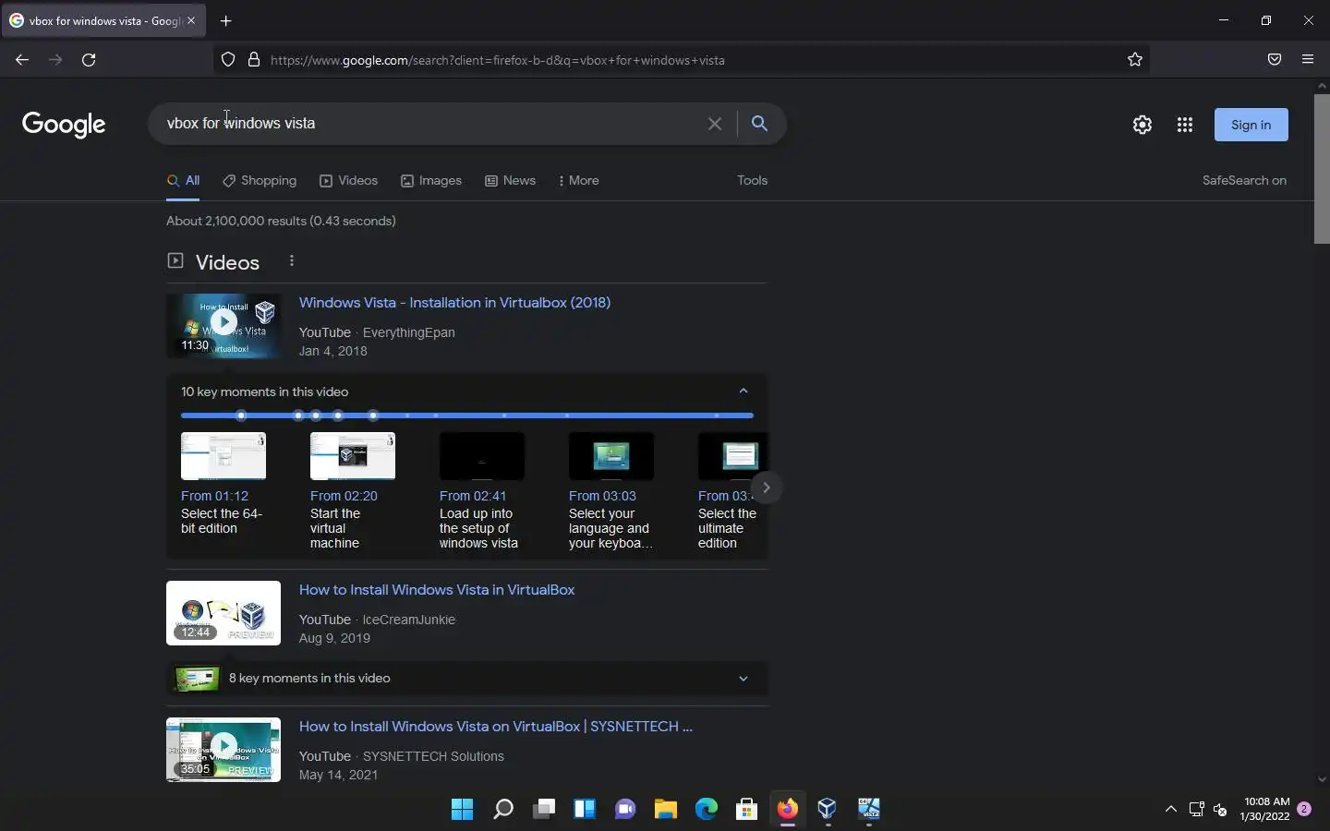Click SafeSearch on label

[1244, 181]
